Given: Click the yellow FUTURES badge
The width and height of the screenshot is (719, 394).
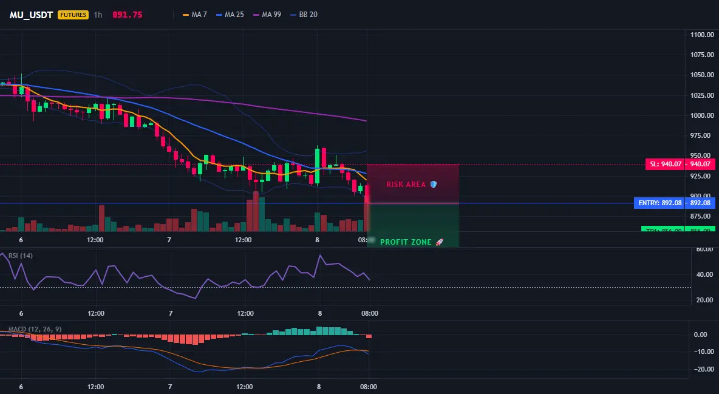Looking at the screenshot, I should (73, 15).
